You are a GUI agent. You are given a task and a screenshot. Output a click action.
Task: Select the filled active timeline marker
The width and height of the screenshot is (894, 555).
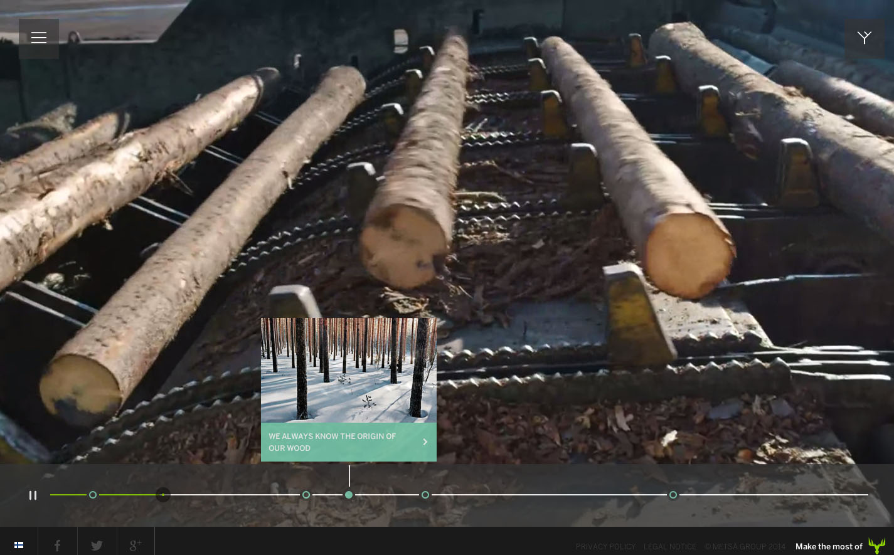349,495
